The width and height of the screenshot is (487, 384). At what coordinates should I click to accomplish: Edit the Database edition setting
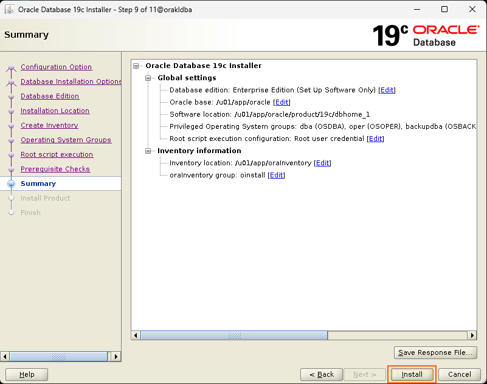coord(387,90)
